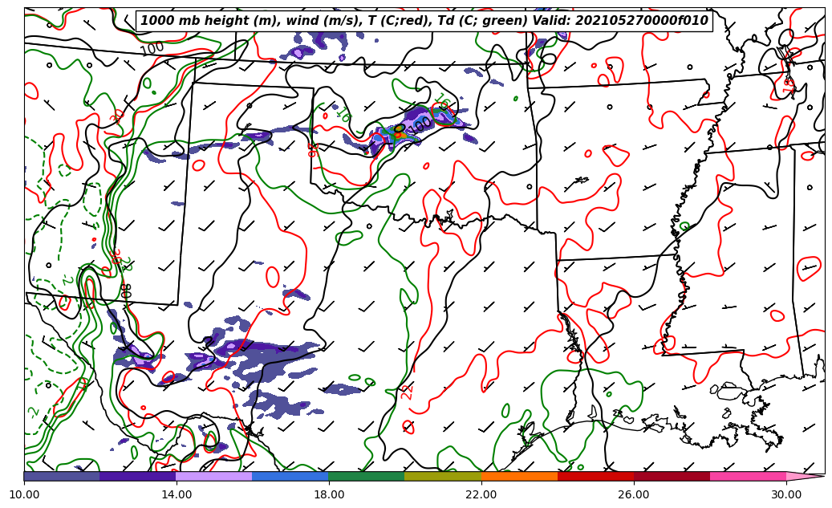Click the blue 16–18 colorbar segment
Viewport: 832px width, 508px height.
point(290,476)
